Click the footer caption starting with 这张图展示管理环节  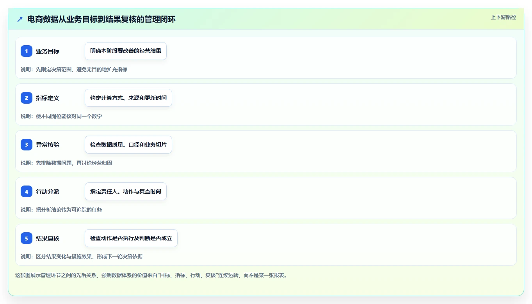click(x=152, y=275)
